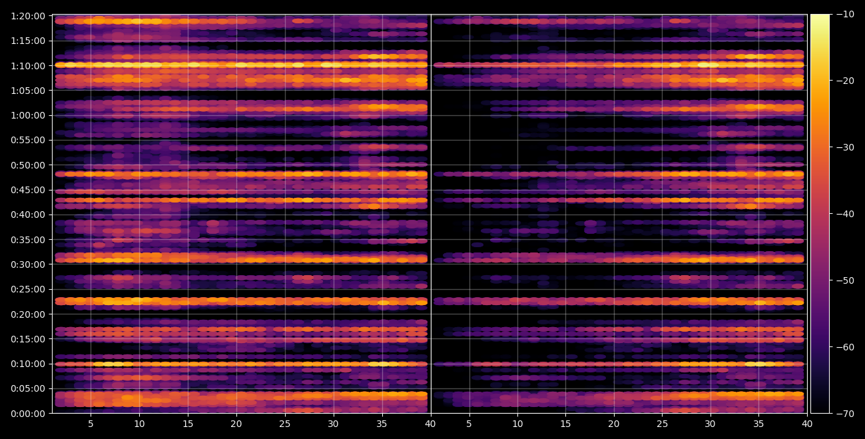The height and width of the screenshot is (439, 865).
Task: Click the −30 colorbar tick label
Action: (844, 147)
